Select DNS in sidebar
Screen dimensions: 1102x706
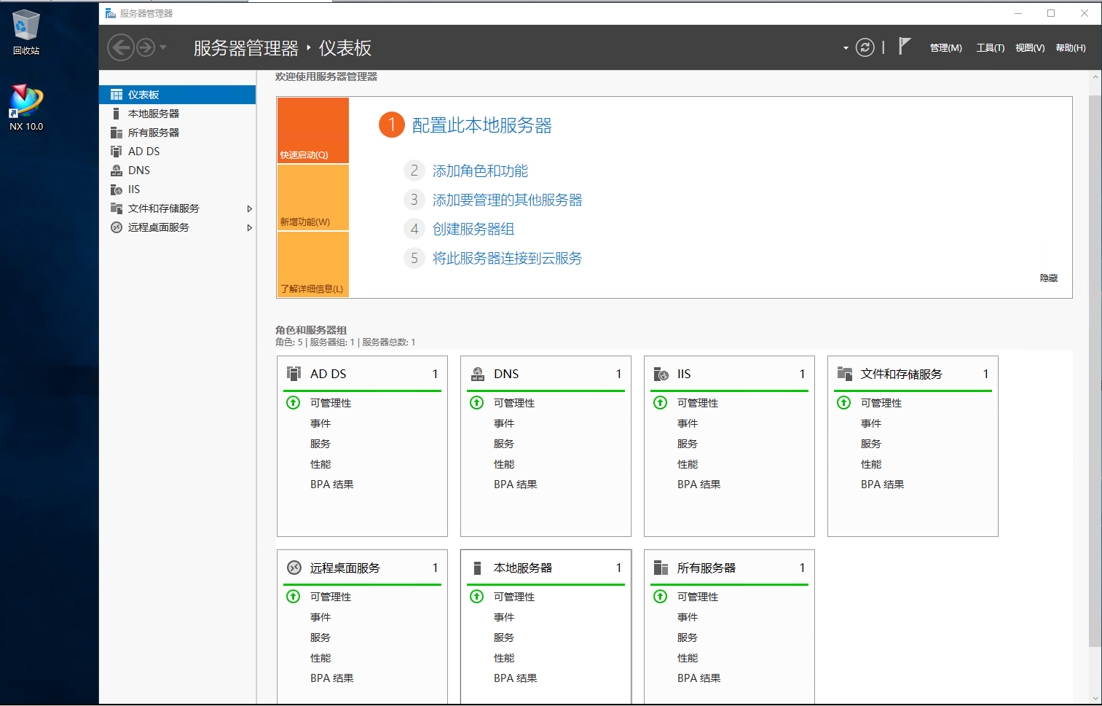177,170
